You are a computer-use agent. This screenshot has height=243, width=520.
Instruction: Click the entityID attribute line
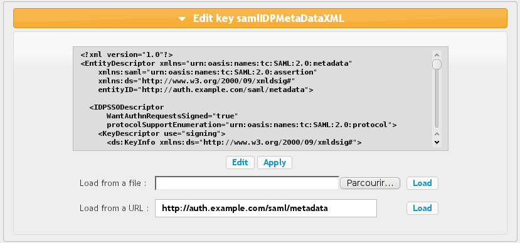pos(206,90)
